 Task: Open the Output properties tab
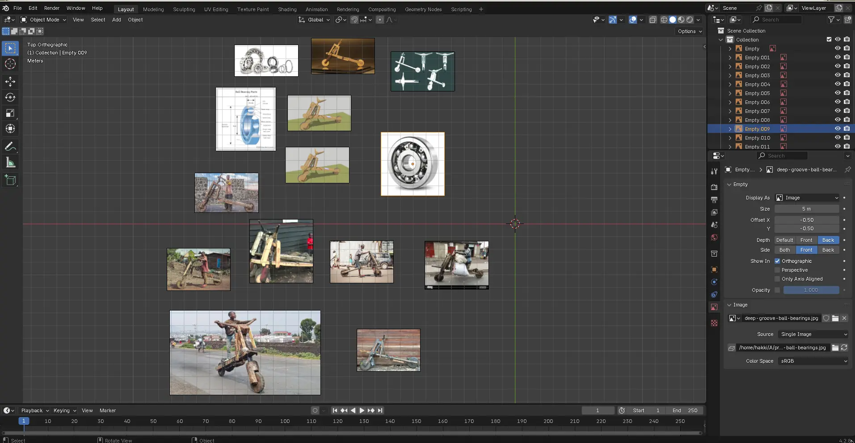click(x=714, y=199)
